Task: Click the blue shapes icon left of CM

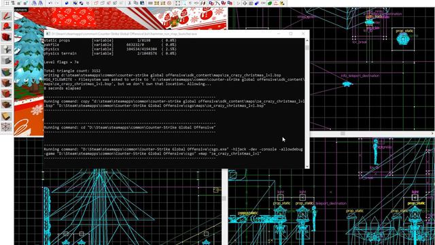Action: [257, 3]
